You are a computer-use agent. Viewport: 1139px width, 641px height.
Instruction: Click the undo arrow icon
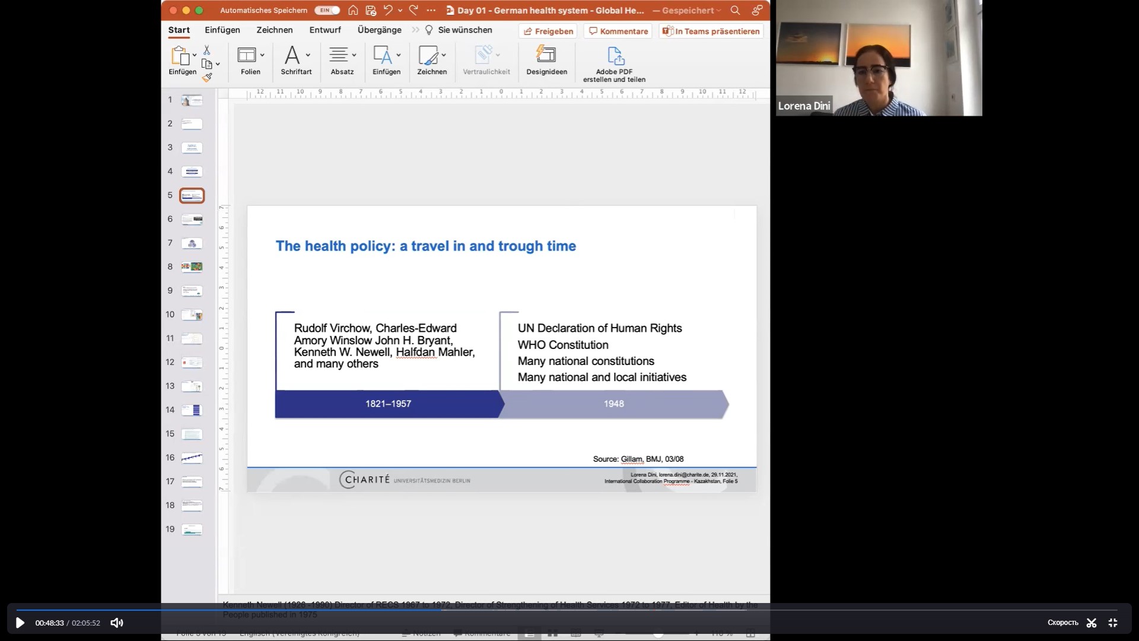pos(388,10)
